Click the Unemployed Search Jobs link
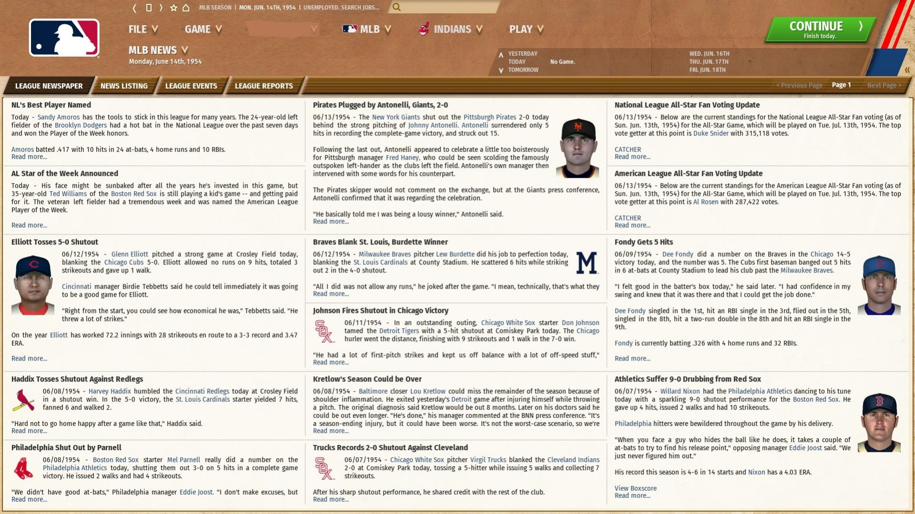This screenshot has height=514, width=915. click(x=341, y=8)
